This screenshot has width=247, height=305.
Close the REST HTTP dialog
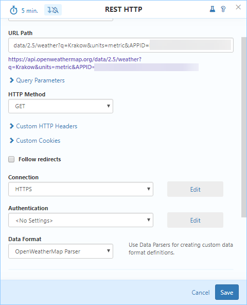(x=238, y=7)
